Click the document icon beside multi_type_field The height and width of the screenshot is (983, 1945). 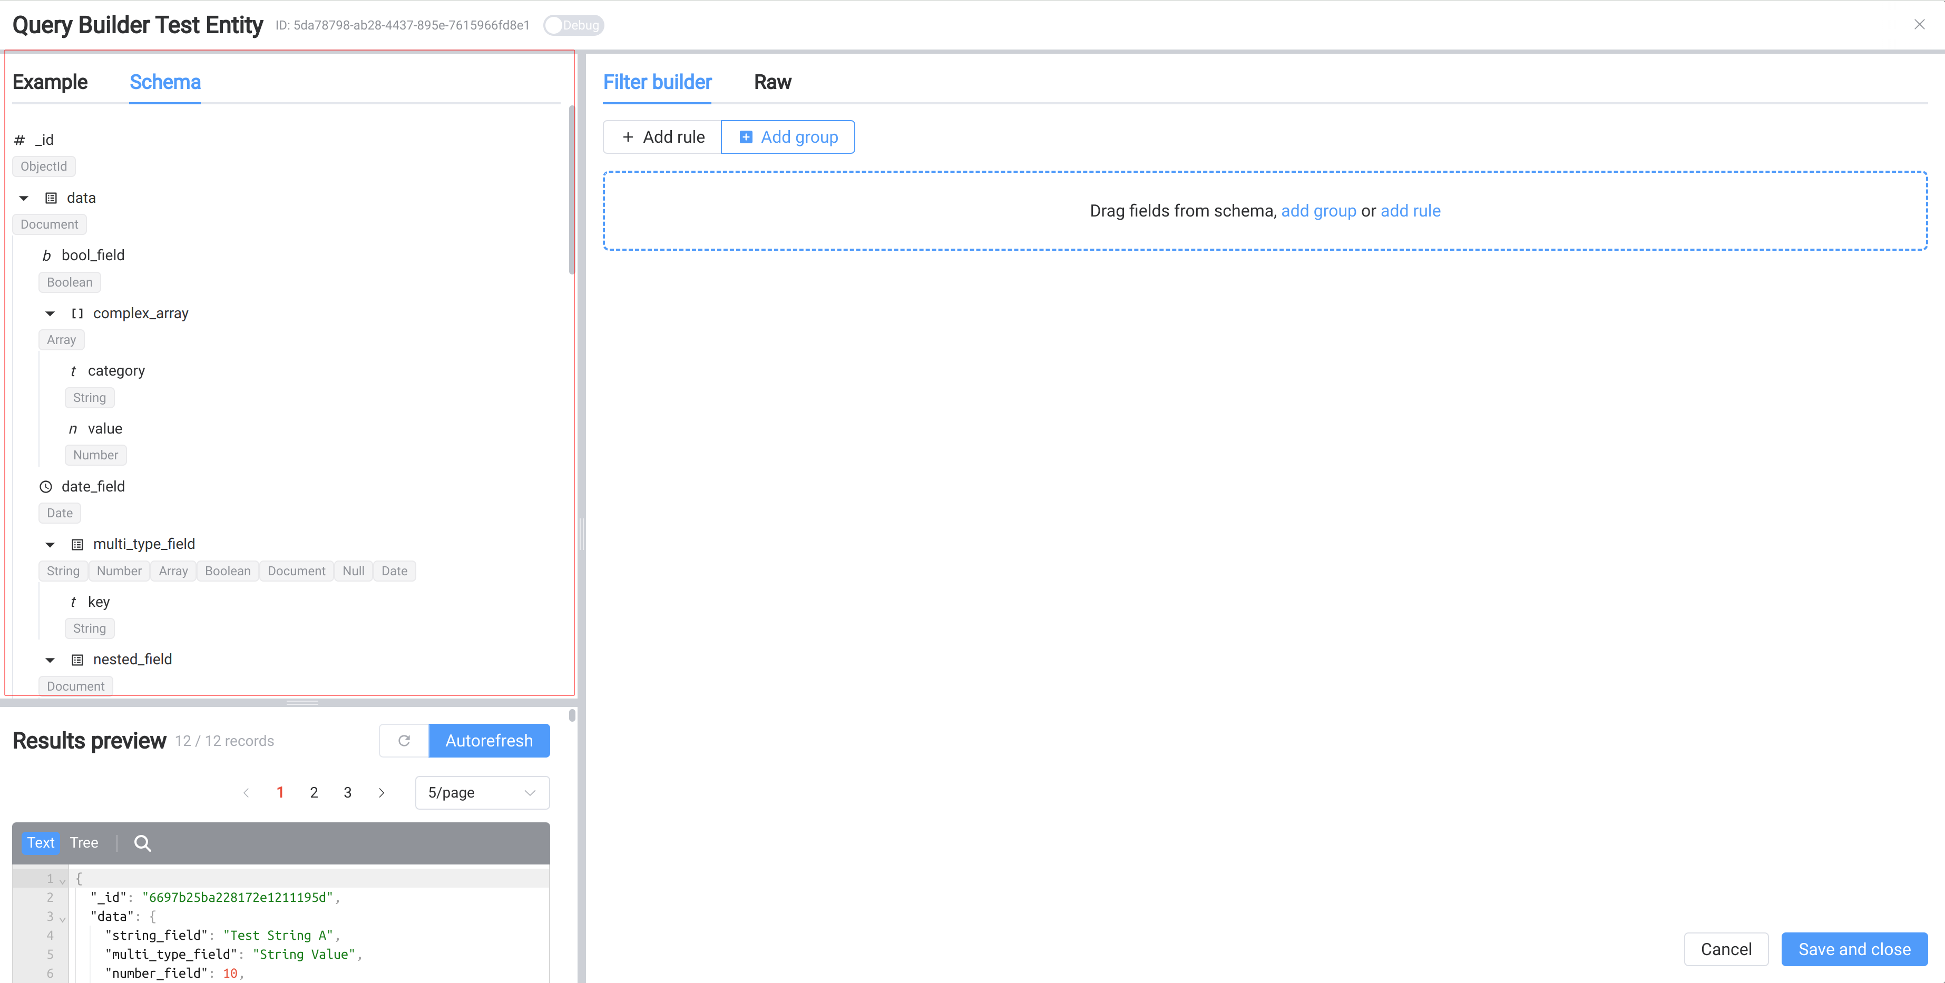(x=77, y=544)
